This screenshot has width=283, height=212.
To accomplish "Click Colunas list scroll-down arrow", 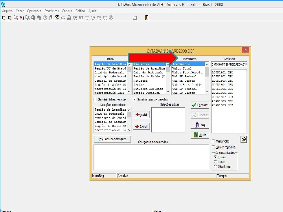I will pyautogui.click(x=168, y=92).
